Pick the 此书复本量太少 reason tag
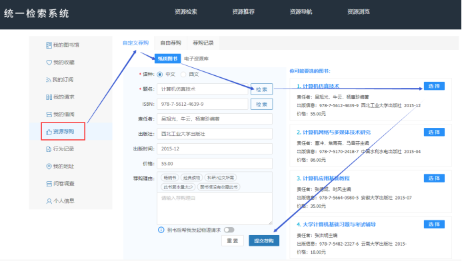Image resolution: width=462 pixels, height=261 pixels. point(178,187)
